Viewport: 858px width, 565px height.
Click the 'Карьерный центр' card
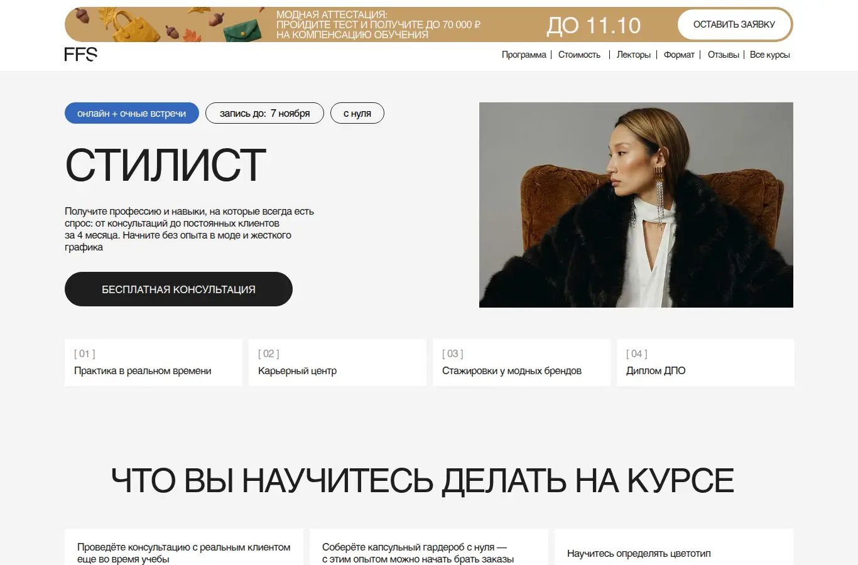(337, 362)
